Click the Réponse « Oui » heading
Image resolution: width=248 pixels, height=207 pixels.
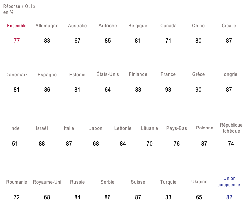tap(19, 6)
